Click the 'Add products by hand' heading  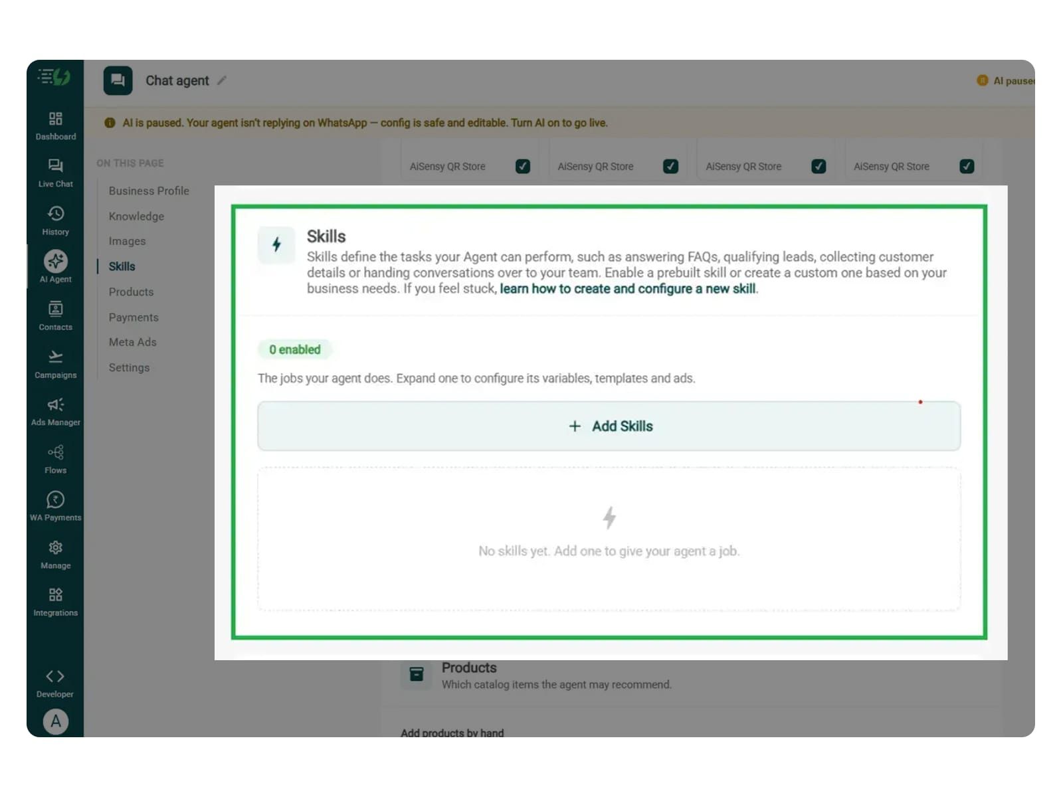[x=452, y=733]
